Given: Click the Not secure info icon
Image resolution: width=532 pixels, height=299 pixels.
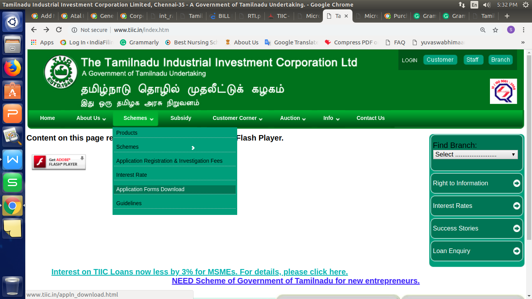Looking at the screenshot, I should (x=74, y=30).
